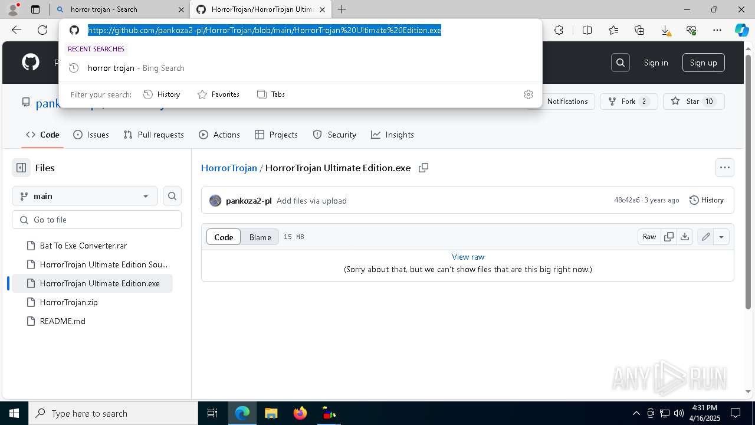
Task: Close the HorrorTrojan GitHub tab
Action: pyautogui.click(x=323, y=9)
